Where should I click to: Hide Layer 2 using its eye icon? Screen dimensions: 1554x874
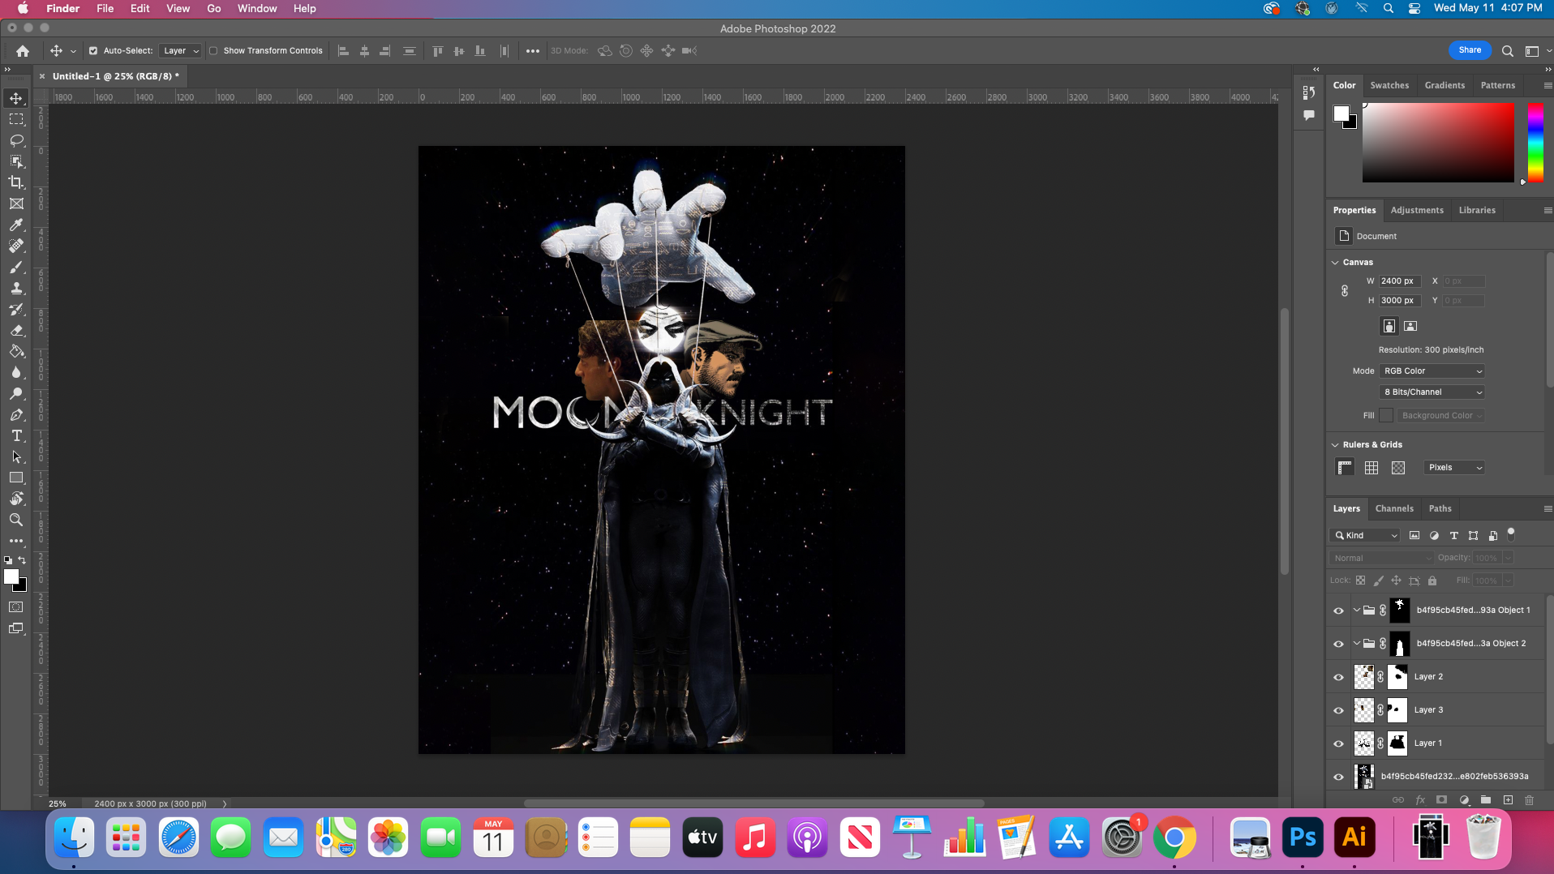1338,677
